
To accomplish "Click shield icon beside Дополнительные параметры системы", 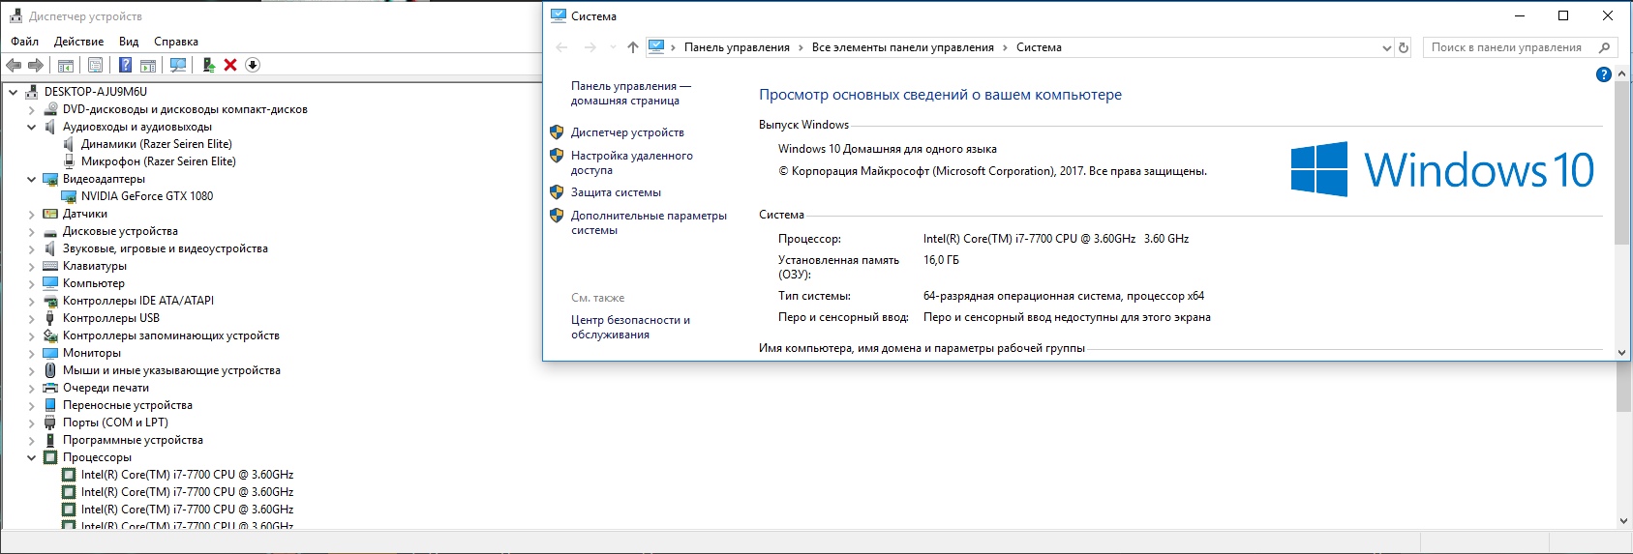I will tap(557, 215).
